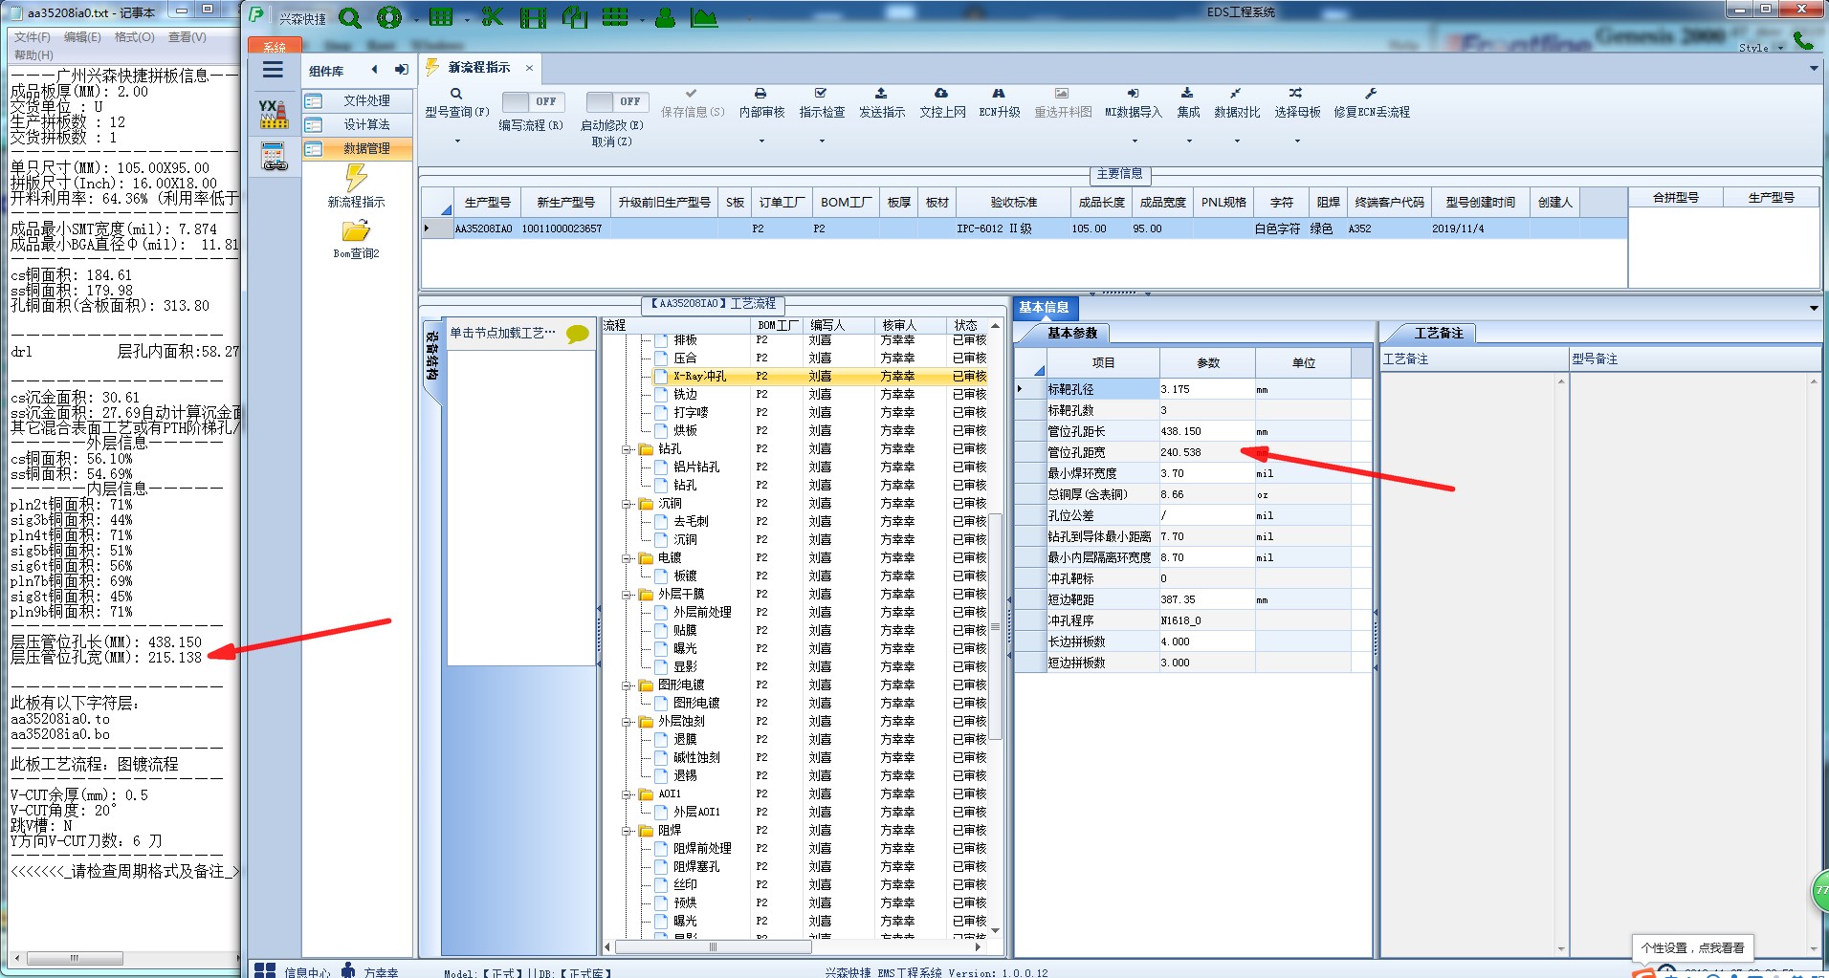Click 选择母板 shuffle toolbar button
The height and width of the screenshot is (978, 1829).
click(x=1297, y=103)
